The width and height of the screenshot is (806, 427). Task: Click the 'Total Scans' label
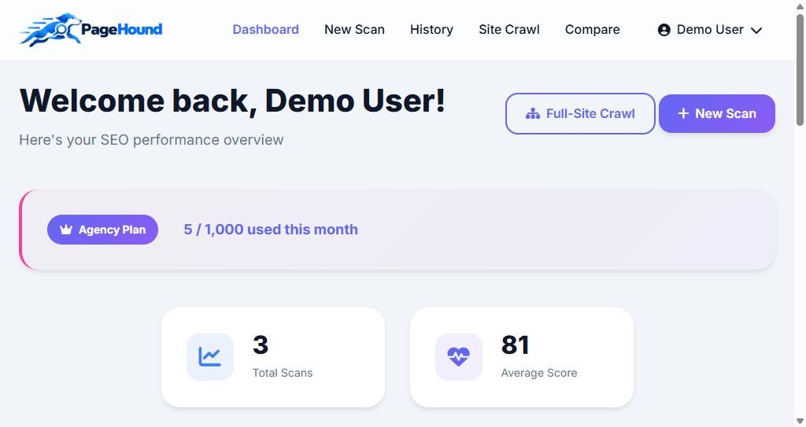coord(283,373)
